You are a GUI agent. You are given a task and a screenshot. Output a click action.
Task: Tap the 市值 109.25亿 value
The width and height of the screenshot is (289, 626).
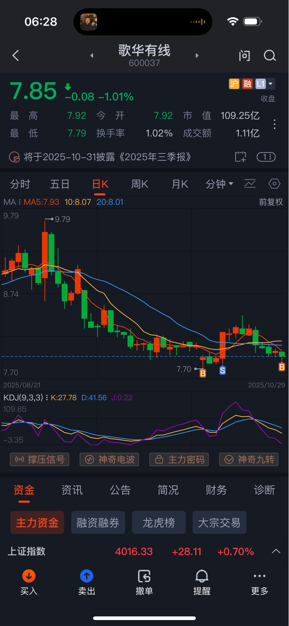240,115
